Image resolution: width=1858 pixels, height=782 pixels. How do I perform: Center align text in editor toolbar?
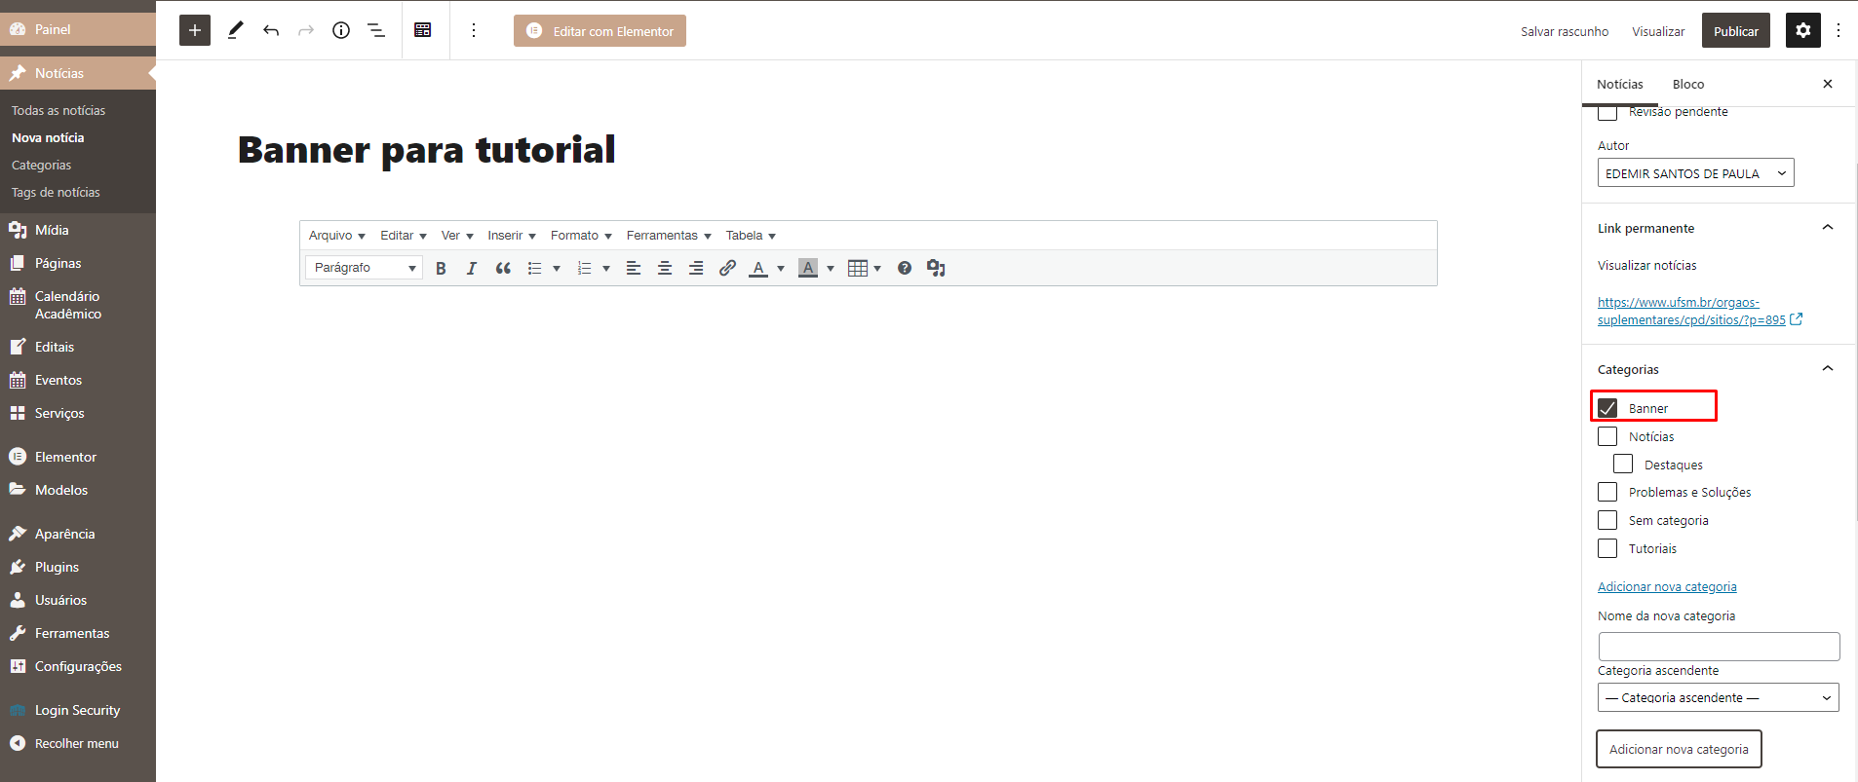click(x=665, y=268)
